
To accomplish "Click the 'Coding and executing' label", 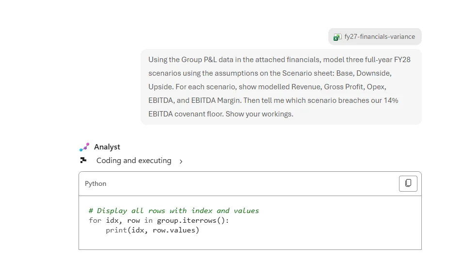I will tap(134, 161).
